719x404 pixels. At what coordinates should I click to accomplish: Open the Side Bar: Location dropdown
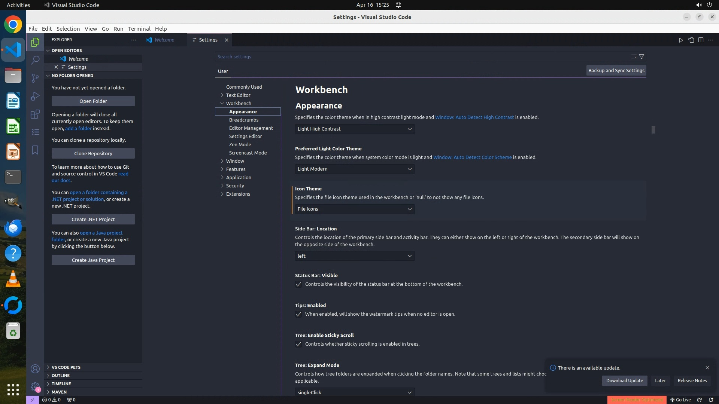354,256
